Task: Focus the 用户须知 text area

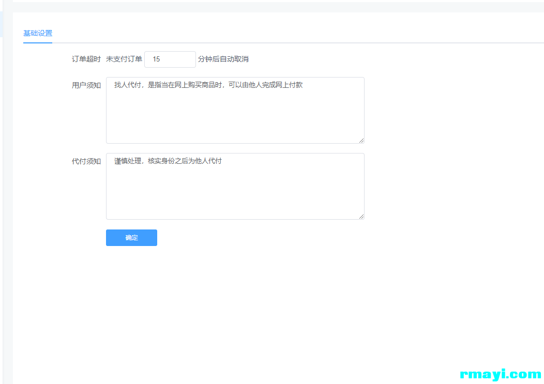Action: pos(235,116)
